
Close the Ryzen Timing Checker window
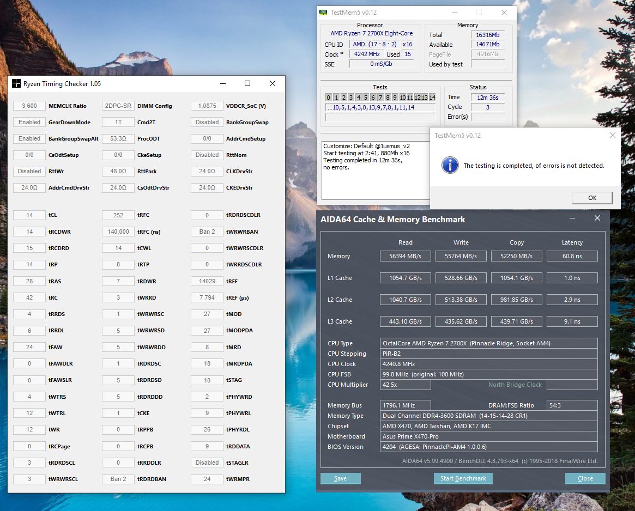tap(273, 83)
